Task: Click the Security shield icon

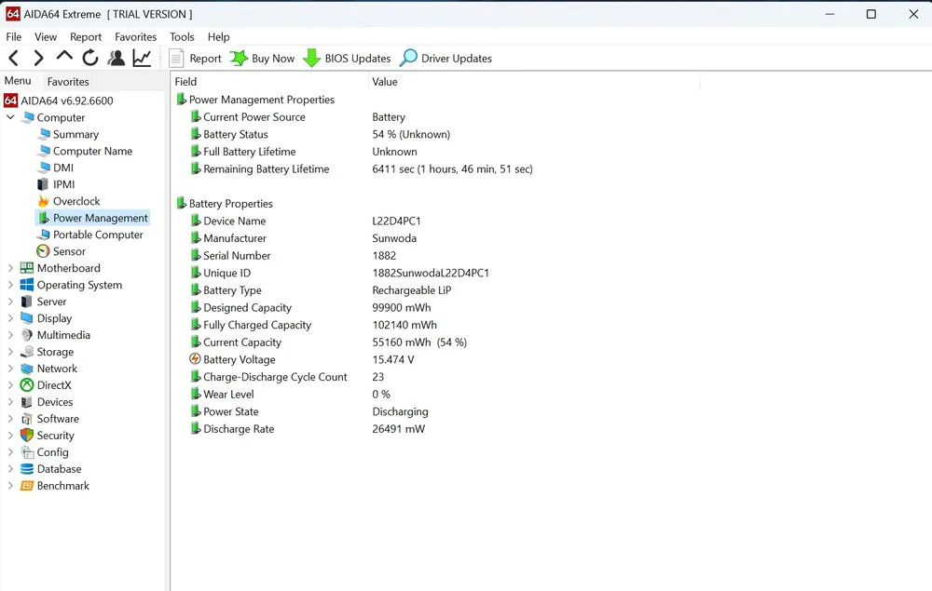Action: pyautogui.click(x=27, y=436)
